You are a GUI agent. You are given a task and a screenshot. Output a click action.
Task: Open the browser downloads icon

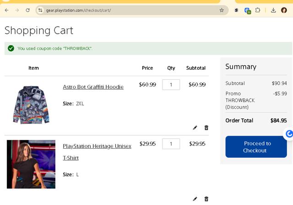tap(273, 10)
